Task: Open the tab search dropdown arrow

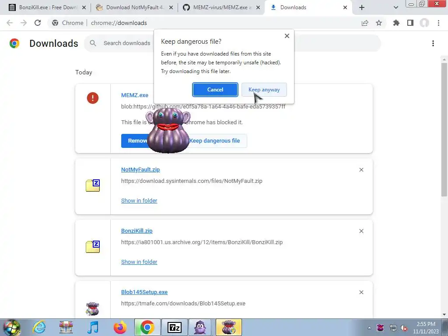Action: (x=395, y=8)
